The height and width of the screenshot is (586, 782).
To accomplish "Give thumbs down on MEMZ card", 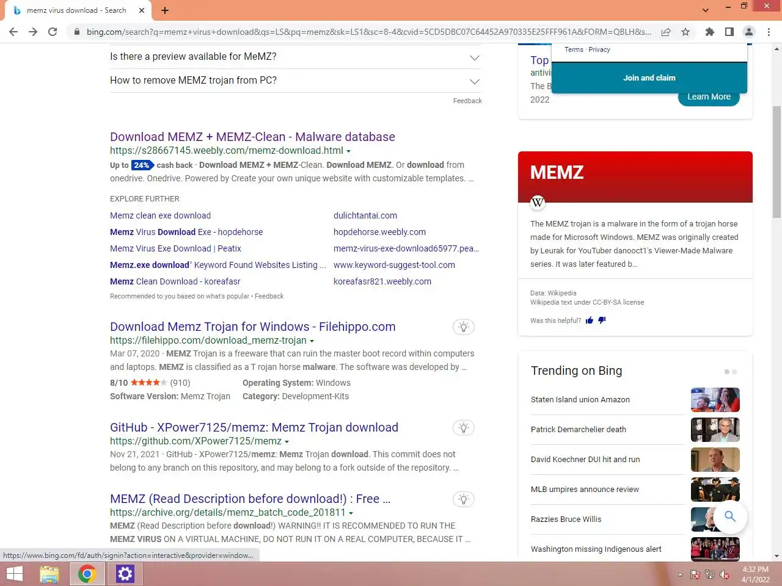I will [x=602, y=320].
